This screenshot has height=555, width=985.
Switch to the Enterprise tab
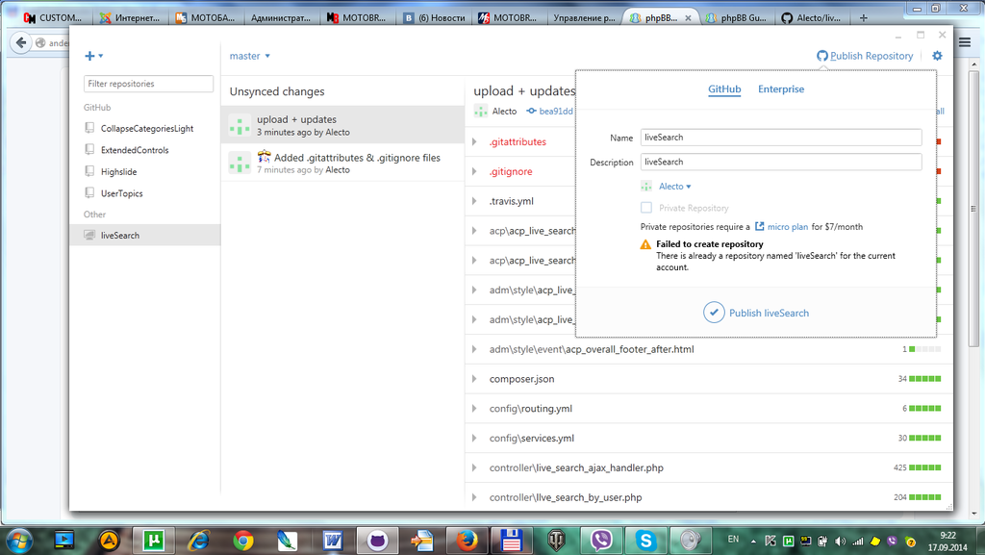coord(780,89)
